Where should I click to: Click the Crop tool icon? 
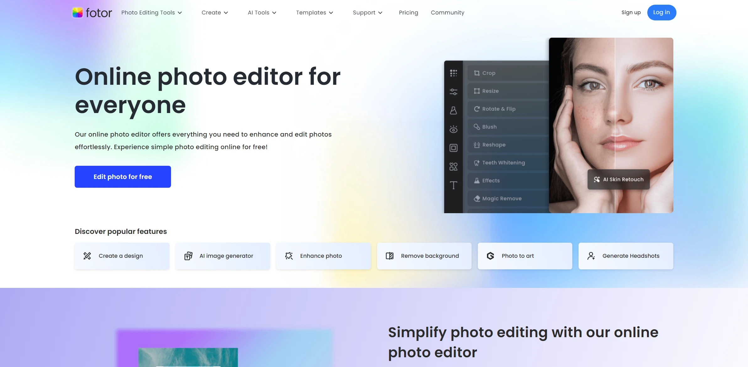[477, 73]
